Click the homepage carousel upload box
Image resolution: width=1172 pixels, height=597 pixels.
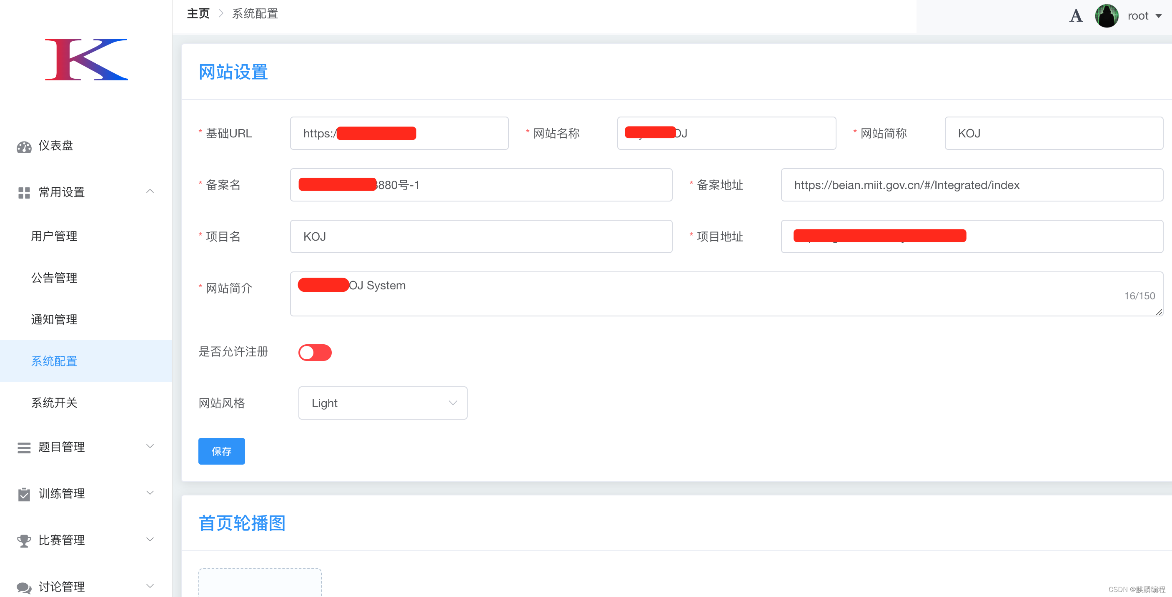(260, 583)
